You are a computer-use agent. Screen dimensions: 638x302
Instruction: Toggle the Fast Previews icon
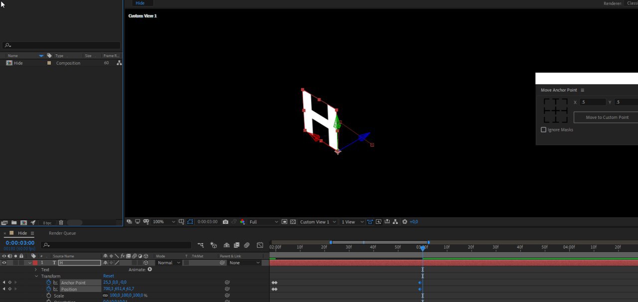point(378,222)
